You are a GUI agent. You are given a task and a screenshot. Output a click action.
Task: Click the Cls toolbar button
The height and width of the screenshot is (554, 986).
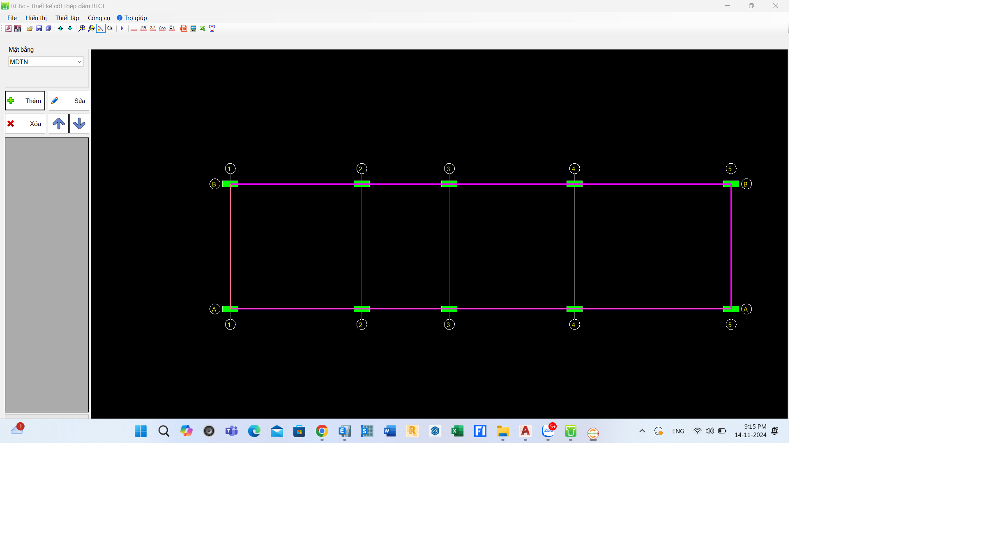pos(110,28)
